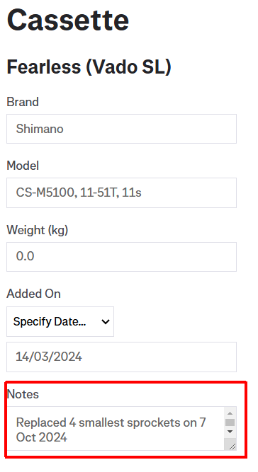This screenshot has width=258, height=472.
Task: Click the Added On label
Action: click(x=33, y=294)
